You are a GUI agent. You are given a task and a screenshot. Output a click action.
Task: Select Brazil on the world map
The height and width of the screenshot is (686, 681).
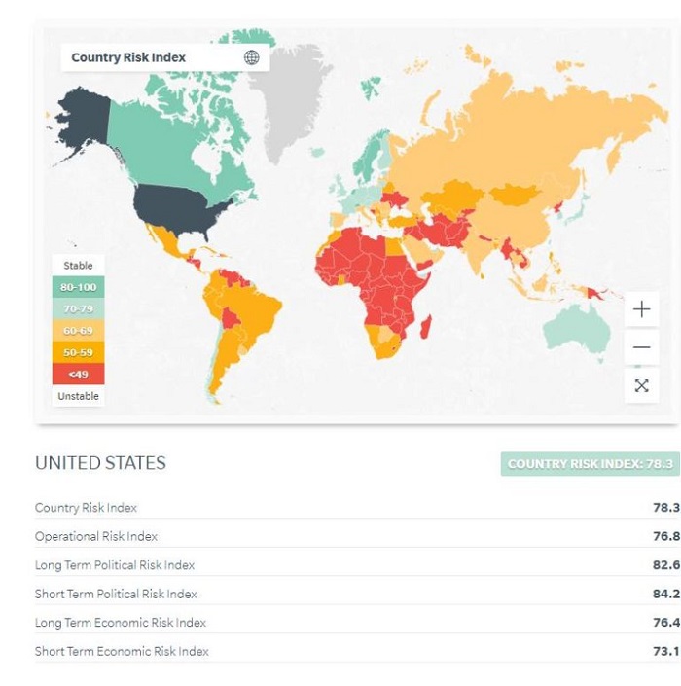255,313
